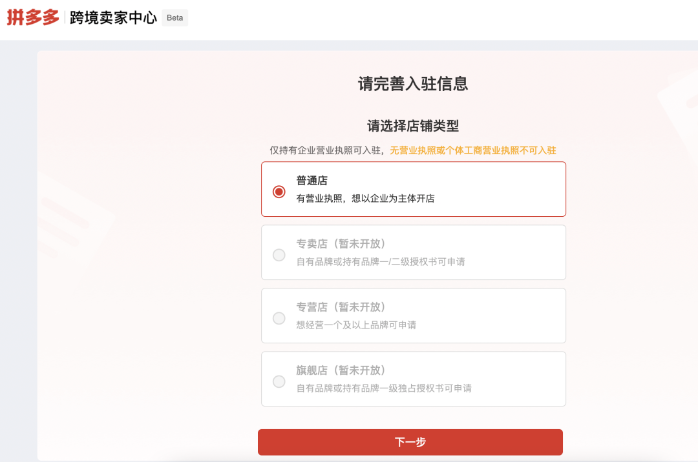Image resolution: width=698 pixels, height=462 pixels.
Task: Click 想经营一个及以上品牌可申请 description
Action: tap(356, 325)
